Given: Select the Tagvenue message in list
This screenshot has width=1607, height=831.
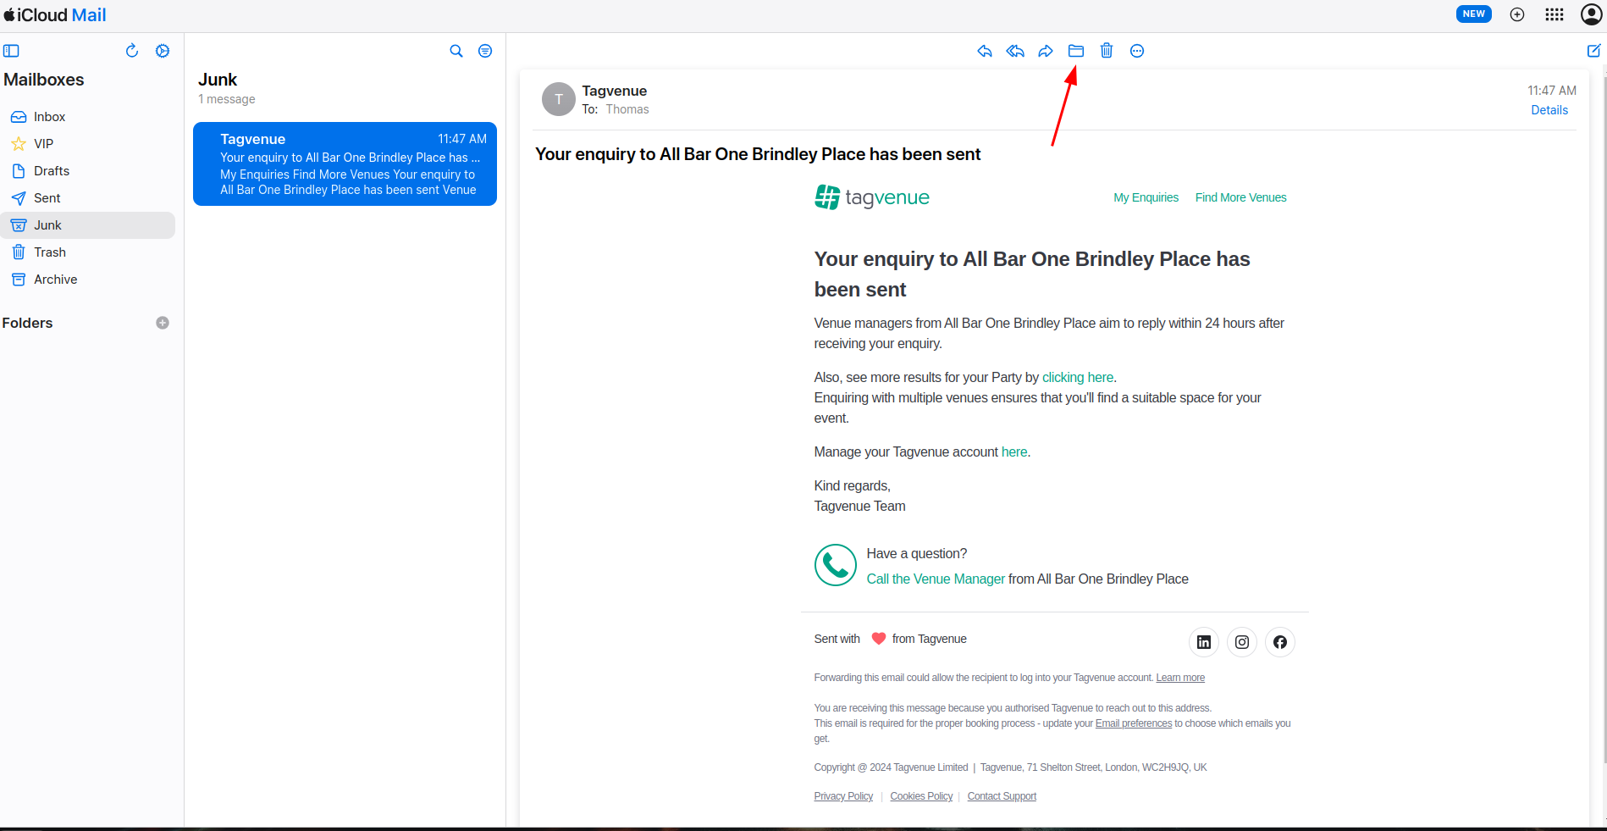Looking at the screenshot, I should tap(345, 164).
